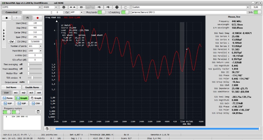
Task: Click the stop sweep square button
Action: (6, 18)
